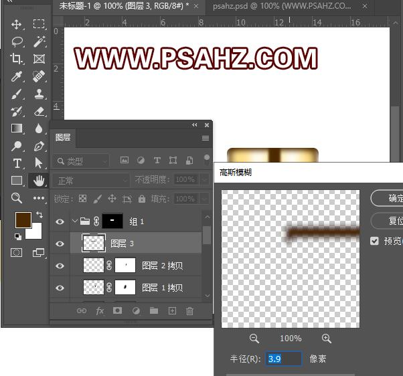Screen dimensions: 403x376
Task: Lock image pixels with brush icon
Action: coord(98,199)
